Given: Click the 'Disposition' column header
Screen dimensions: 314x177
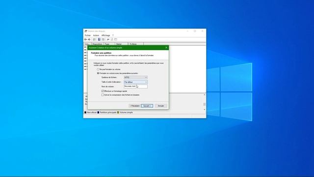Looking at the screenshot, I should coord(98,44).
